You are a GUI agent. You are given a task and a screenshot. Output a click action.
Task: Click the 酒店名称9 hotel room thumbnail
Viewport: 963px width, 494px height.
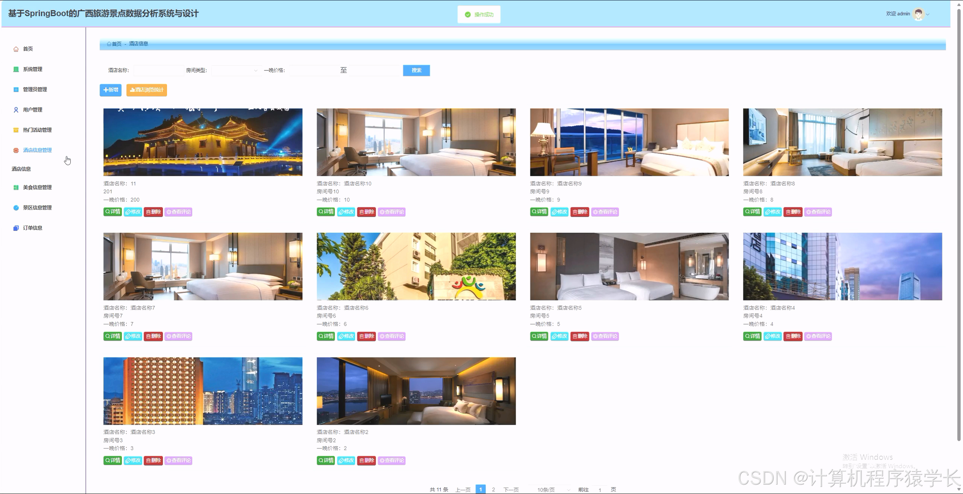pos(629,142)
